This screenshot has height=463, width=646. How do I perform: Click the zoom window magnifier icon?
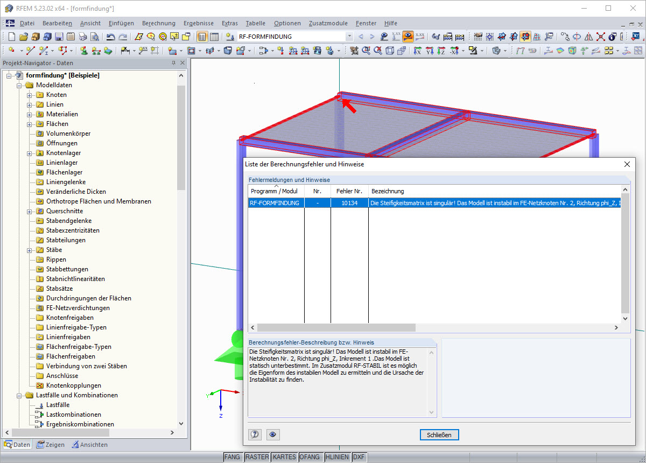366,51
